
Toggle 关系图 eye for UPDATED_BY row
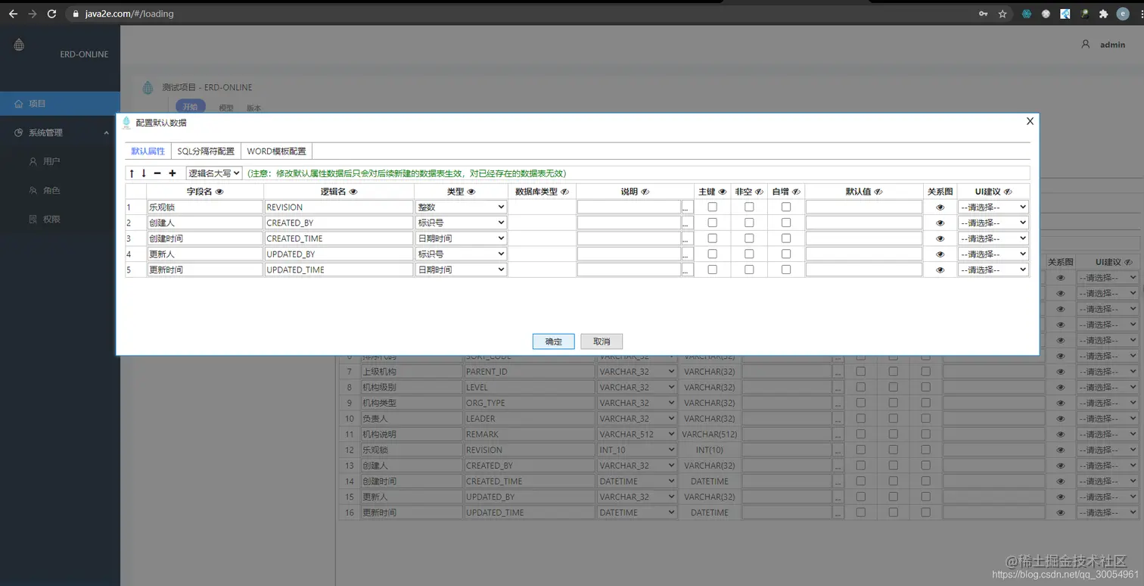point(940,254)
